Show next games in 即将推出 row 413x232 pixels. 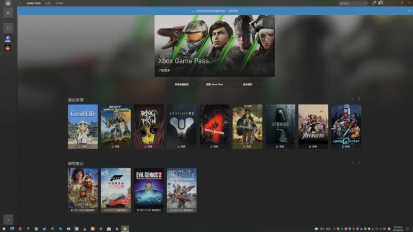pyautogui.click(x=359, y=162)
